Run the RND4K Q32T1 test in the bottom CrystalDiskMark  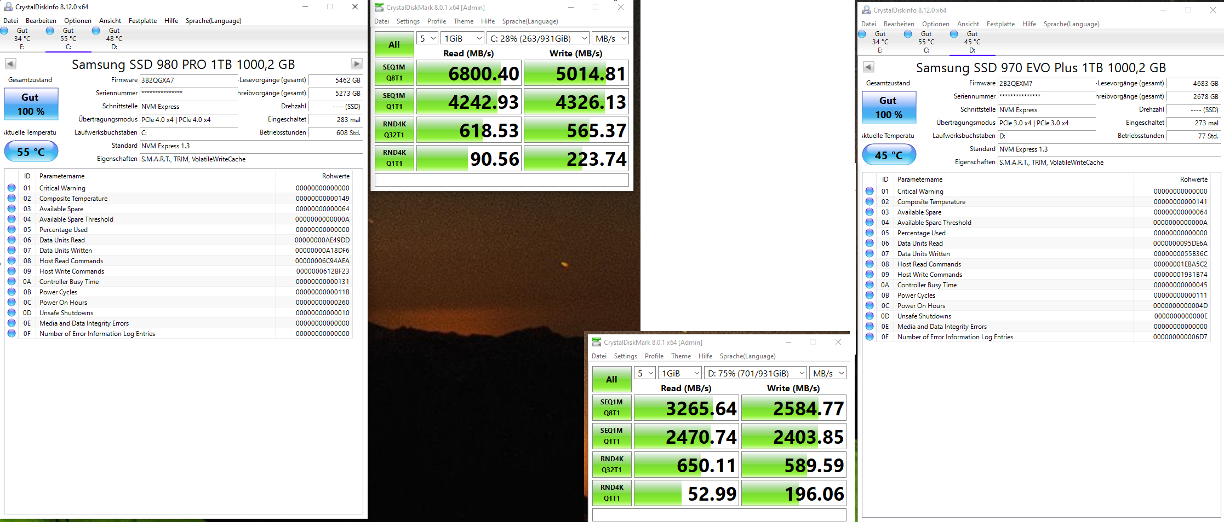(611, 465)
